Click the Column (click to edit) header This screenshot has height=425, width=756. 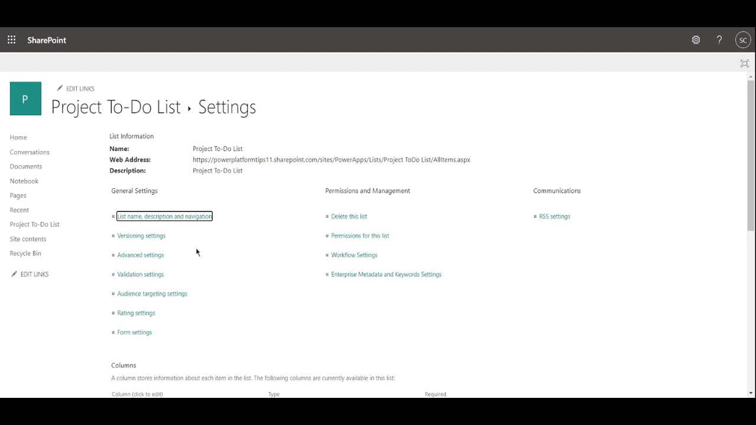(x=137, y=394)
